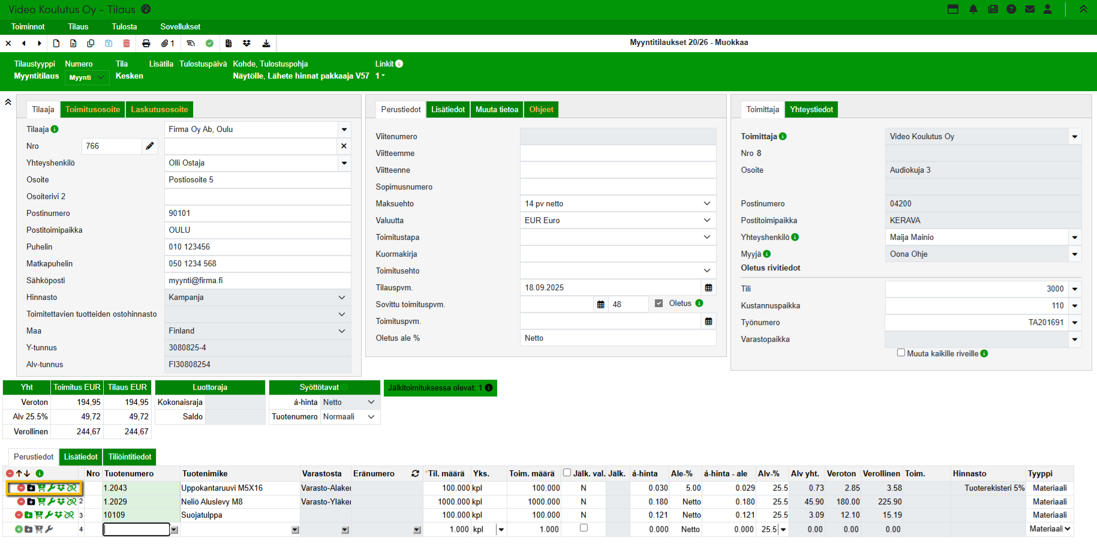Open the calendar picker for Tilauspvm.
Image resolution: width=1097 pixels, height=544 pixels.
(708, 288)
